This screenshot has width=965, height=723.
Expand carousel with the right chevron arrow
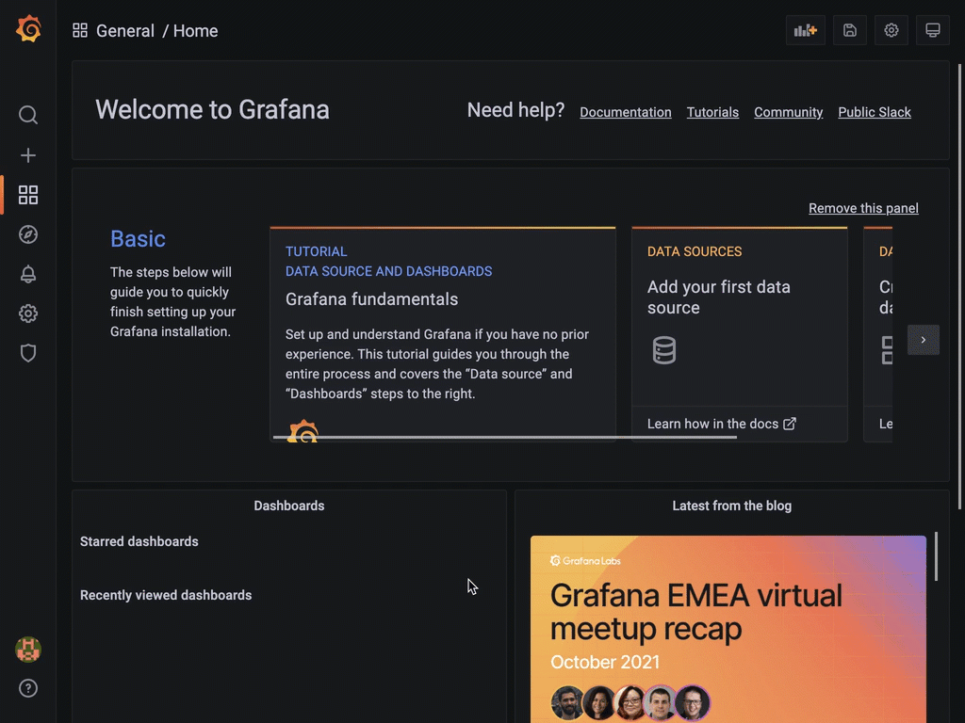click(924, 340)
